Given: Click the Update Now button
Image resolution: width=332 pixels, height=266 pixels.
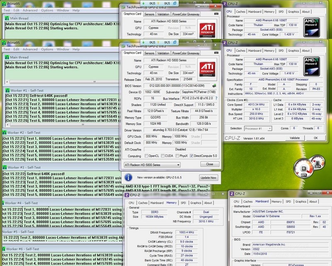Looking at the screenshot, I should coord(208,178).
